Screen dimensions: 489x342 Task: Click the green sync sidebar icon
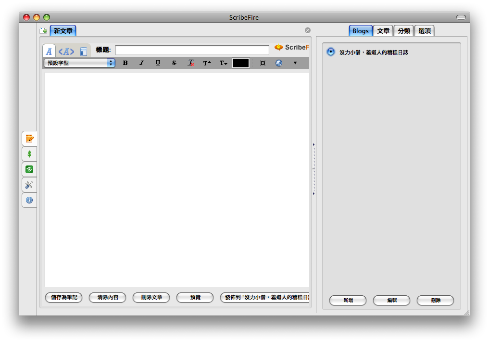click(29, 169)
